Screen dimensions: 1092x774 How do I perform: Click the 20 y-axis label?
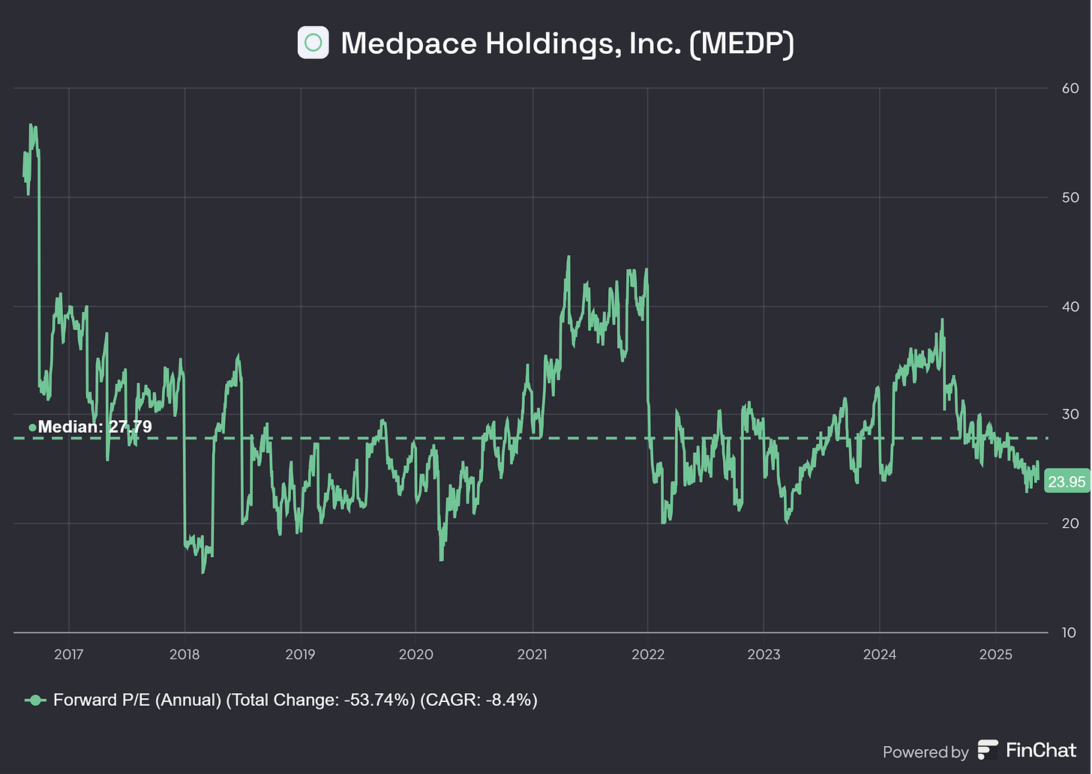[1070, 523]
